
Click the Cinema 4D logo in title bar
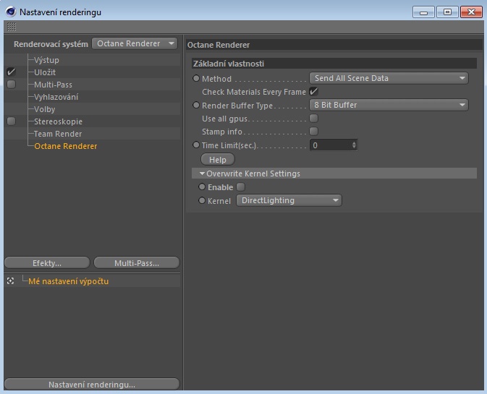point(11,12)
